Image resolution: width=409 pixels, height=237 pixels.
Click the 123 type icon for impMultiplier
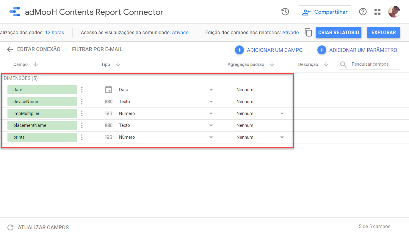coord(109,113)
